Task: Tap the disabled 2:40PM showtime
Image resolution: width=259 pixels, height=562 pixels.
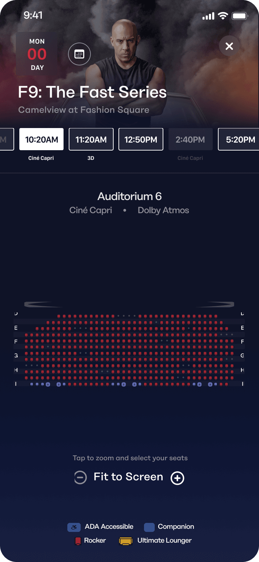Action: point(190,139)
